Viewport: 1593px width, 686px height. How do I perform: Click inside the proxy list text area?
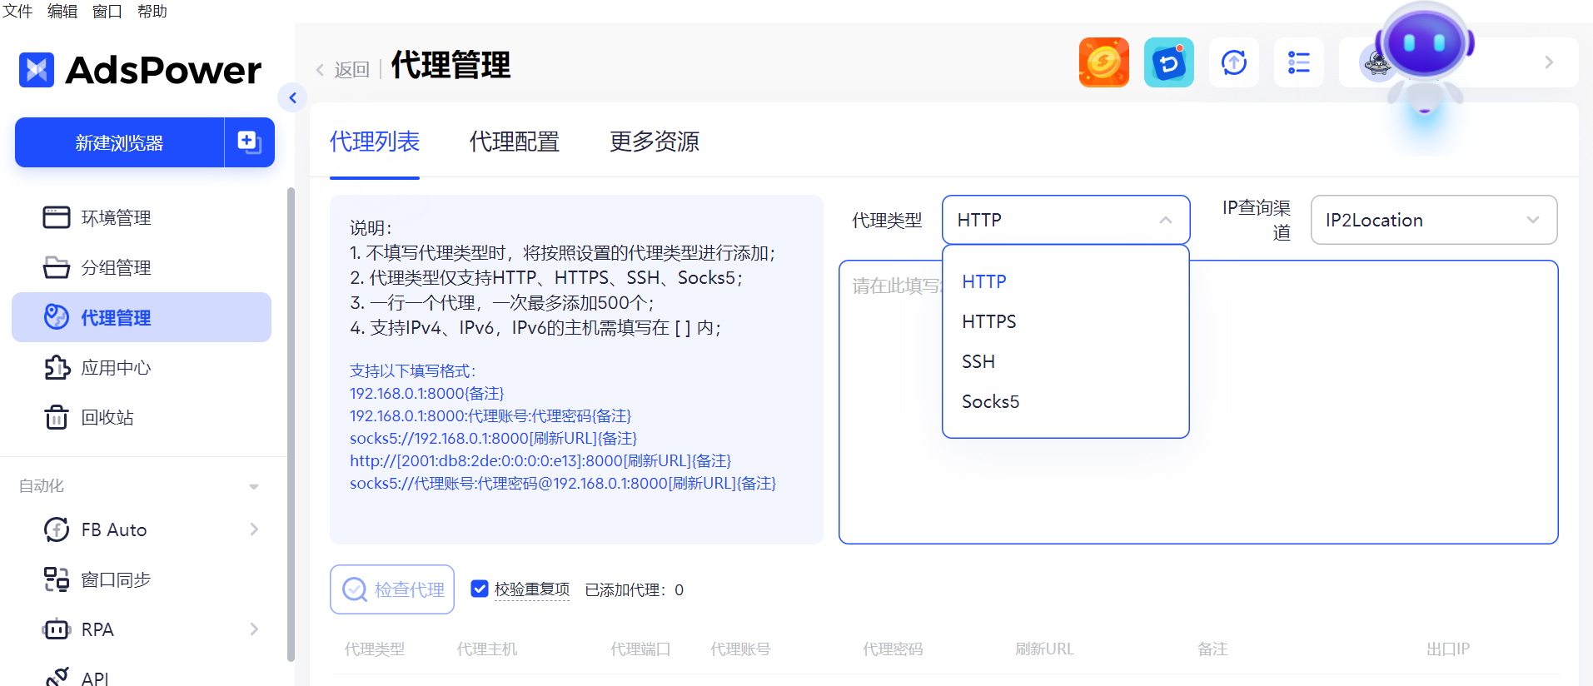coord(1198,402)
